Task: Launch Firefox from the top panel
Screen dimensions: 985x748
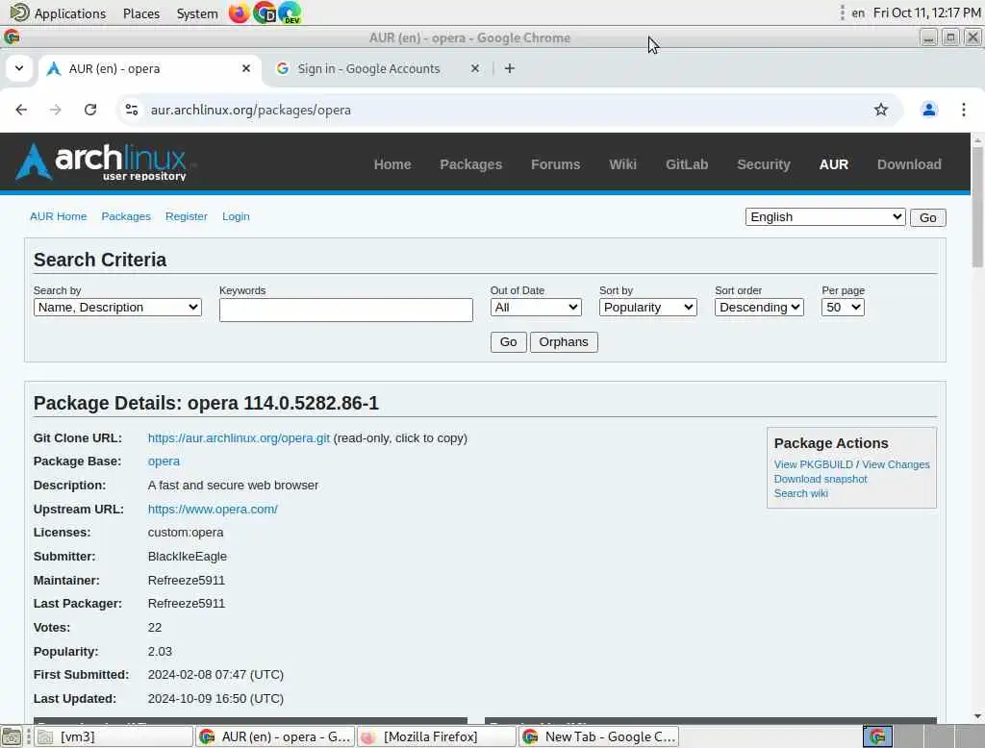Action: click(239, 12)
